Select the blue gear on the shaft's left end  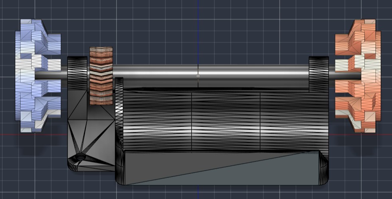click(x=38, y=76)
